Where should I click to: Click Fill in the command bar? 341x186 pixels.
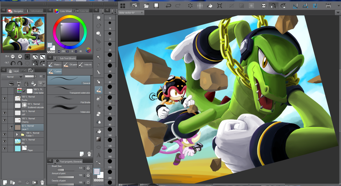210,6
